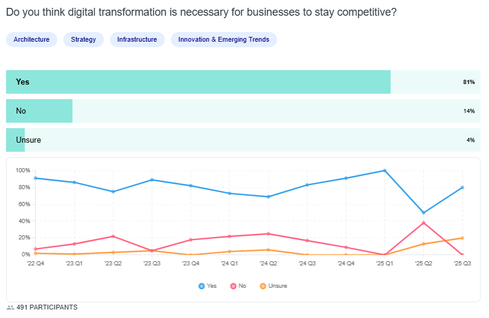Open the Strategy tag
The height and width of the screenshot is (318, 489).
[x=83, y=39]
